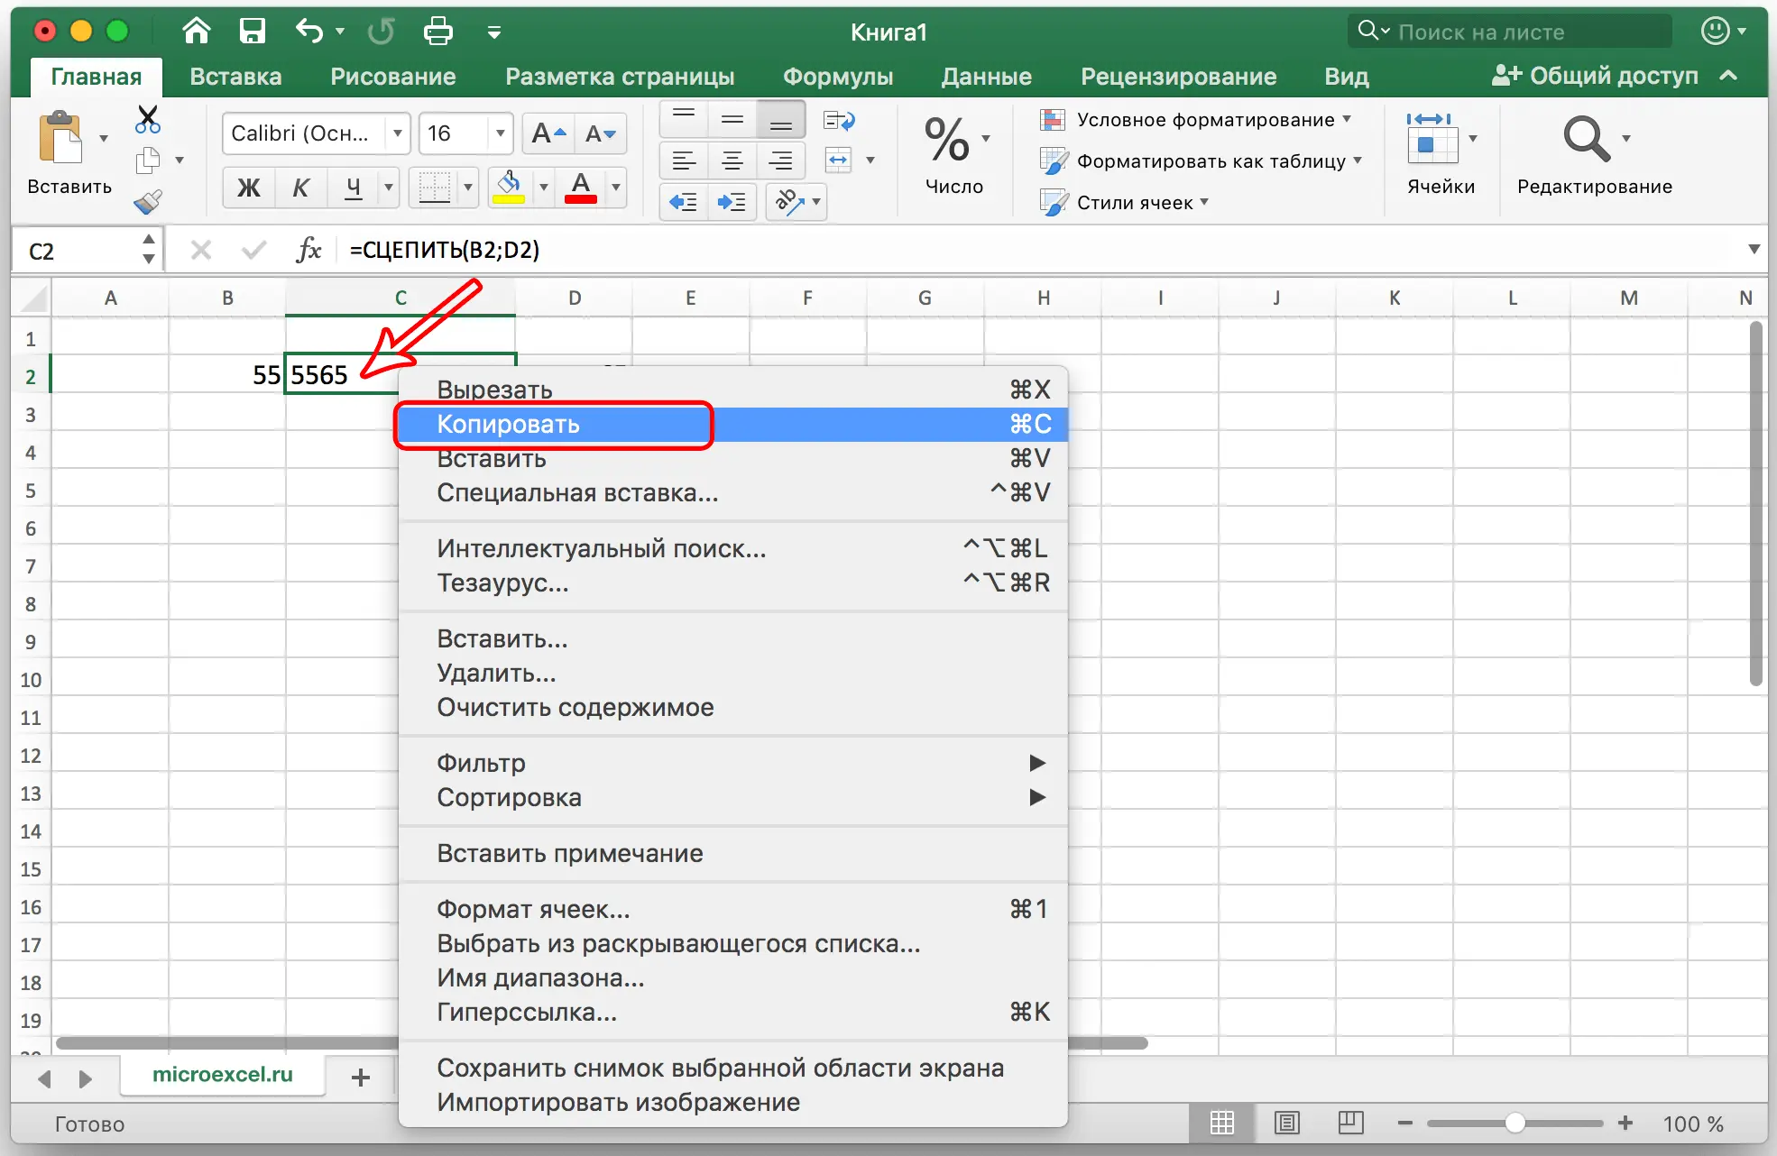
Task: Open Стили ячеек dropdown
Action: pyautogui.click(x=1124, y=202)
